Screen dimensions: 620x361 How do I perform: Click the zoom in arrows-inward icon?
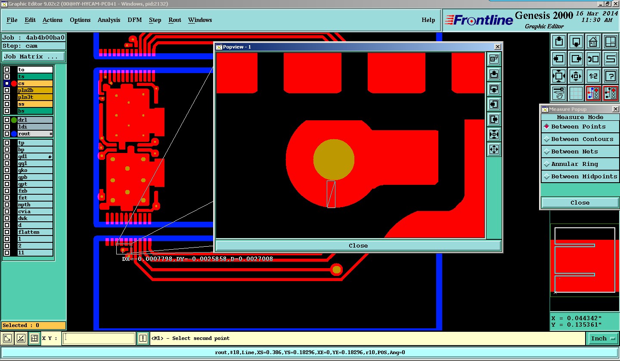(x=559, y=76)
